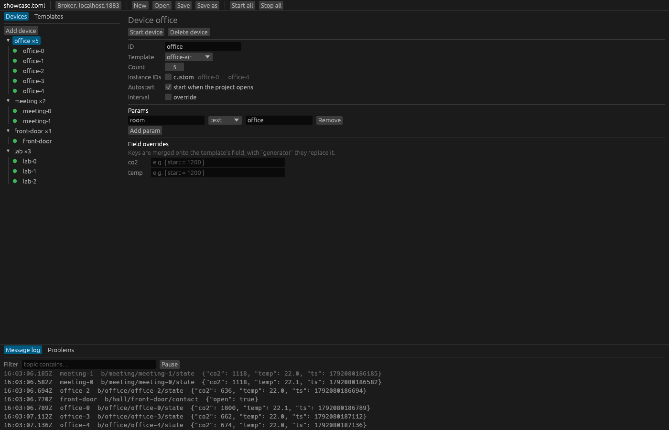This screenshot has width=669, height=430.
Task: Click Save as in toolbar
Action: (207, 5)
